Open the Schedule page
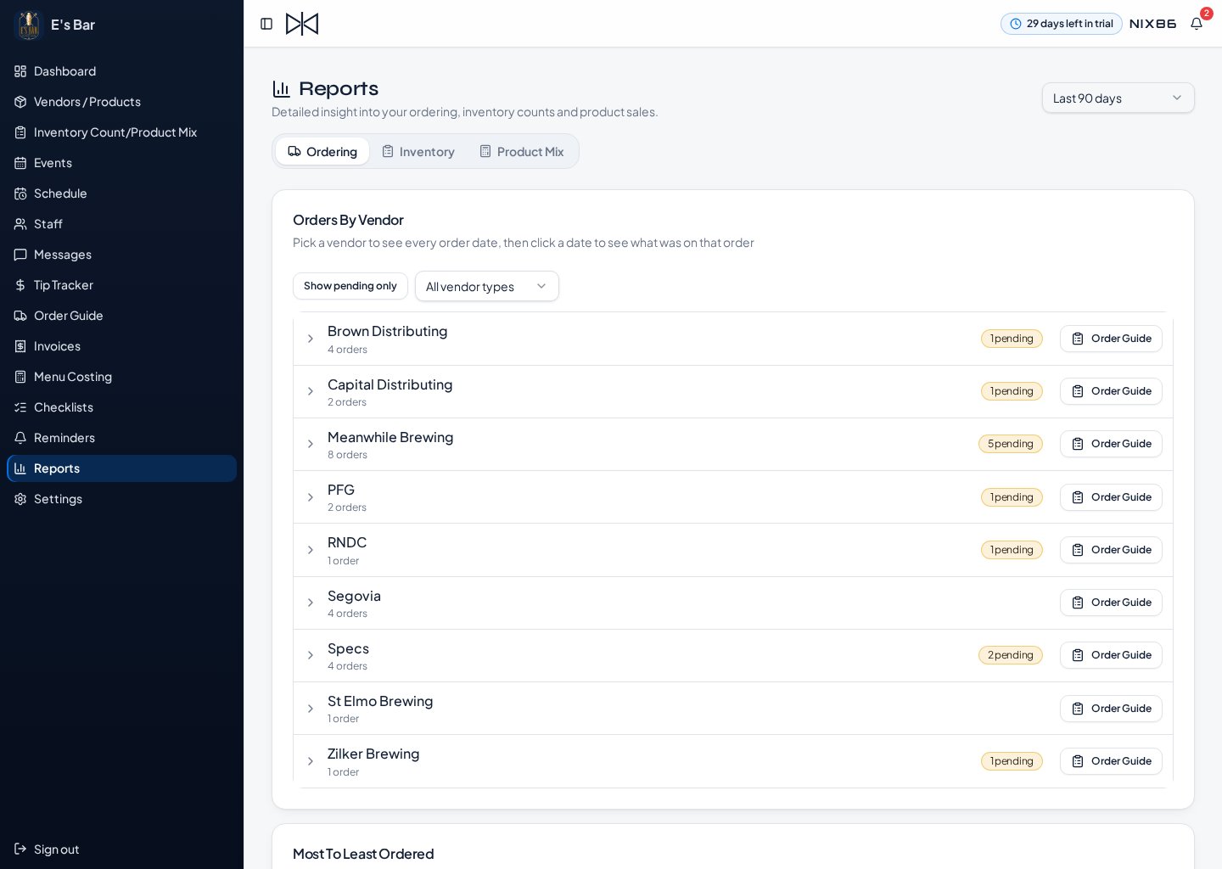Screen dimensions: 1222x869 pyautogui.click(x=121, y=193)
